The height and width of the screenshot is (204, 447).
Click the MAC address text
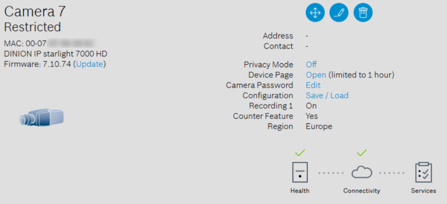[x=49, y=43]
